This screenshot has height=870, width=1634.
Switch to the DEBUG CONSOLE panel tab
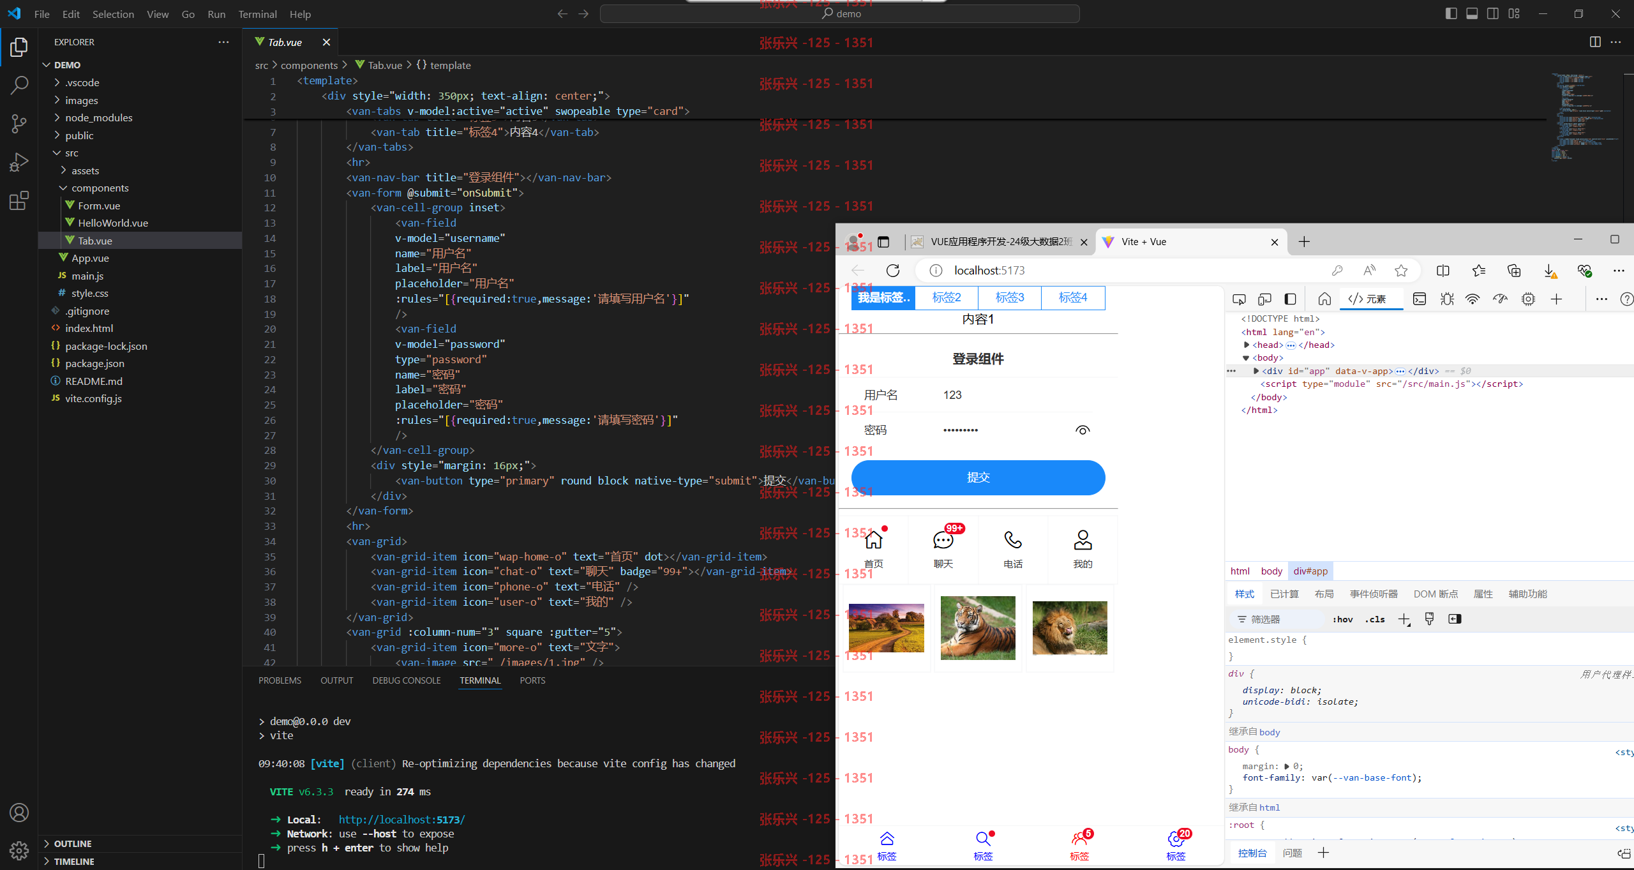407,680
